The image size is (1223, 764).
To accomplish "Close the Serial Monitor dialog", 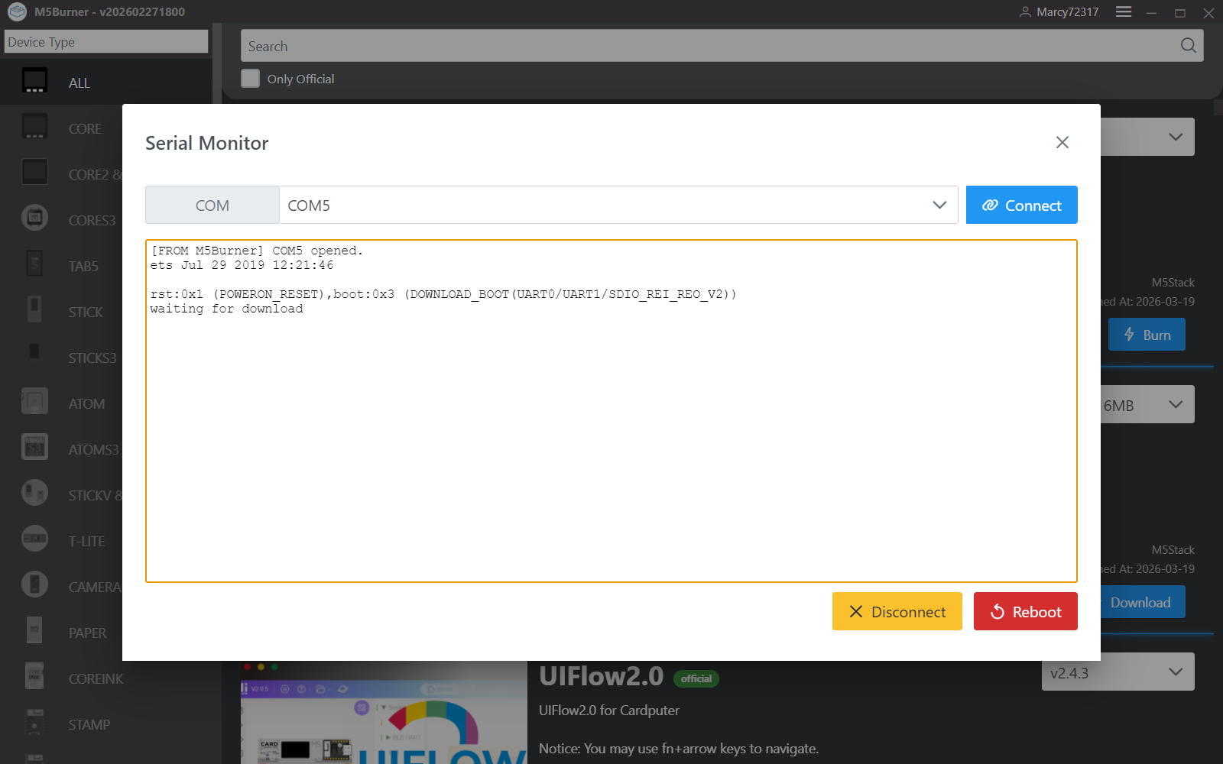I will tap(1062, 143).
